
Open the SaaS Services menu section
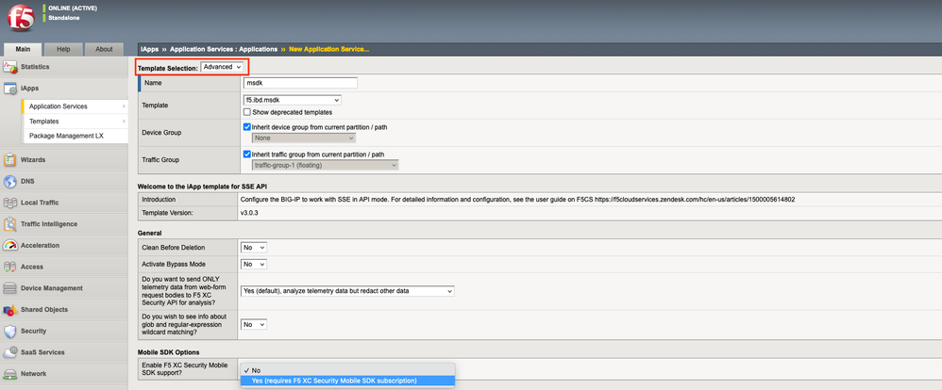click(x=64, y=353)
